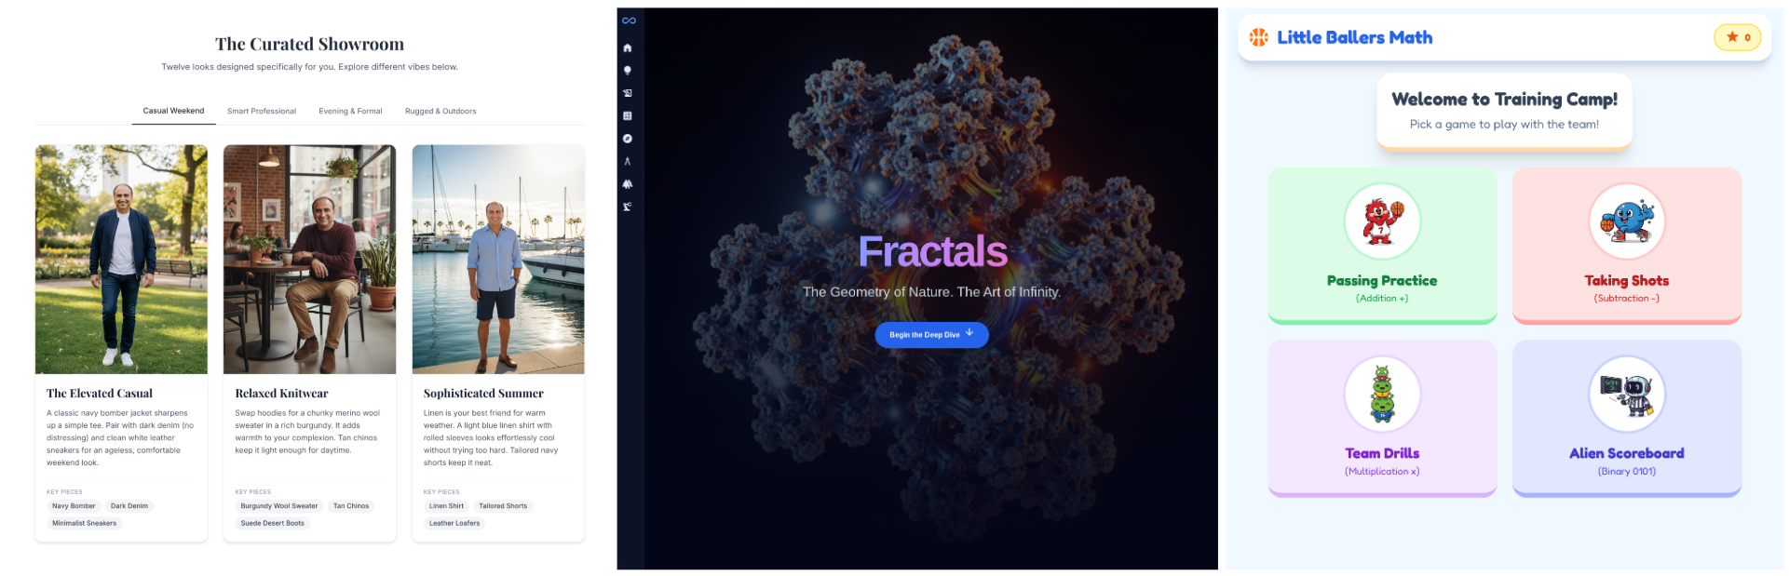Open the lightbulb section in the sidebar
This screenshot has height=576, width=1789.
tap(628, 71)
